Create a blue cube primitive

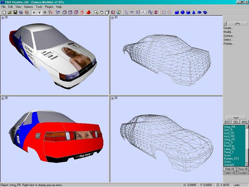(x=177, y=12)
